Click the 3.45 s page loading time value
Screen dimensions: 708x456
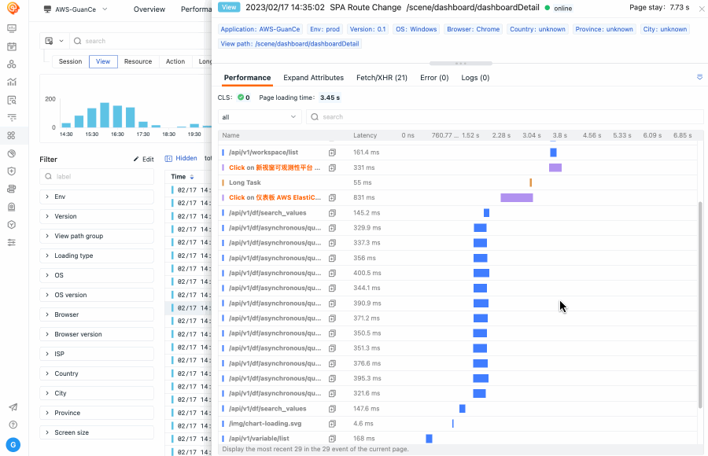point(330,97)
